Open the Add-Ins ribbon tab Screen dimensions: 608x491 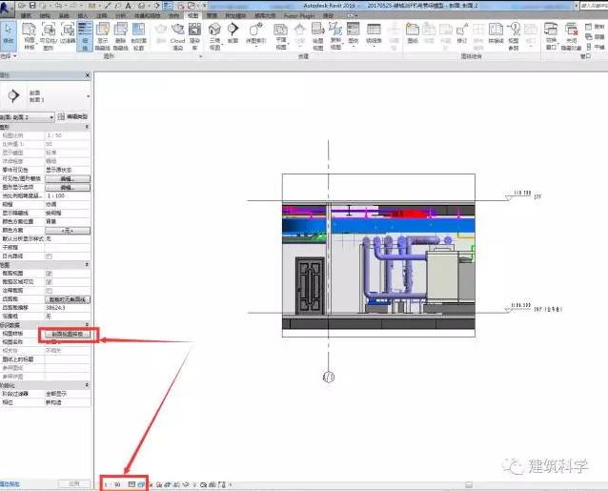(x=235, y=15)
